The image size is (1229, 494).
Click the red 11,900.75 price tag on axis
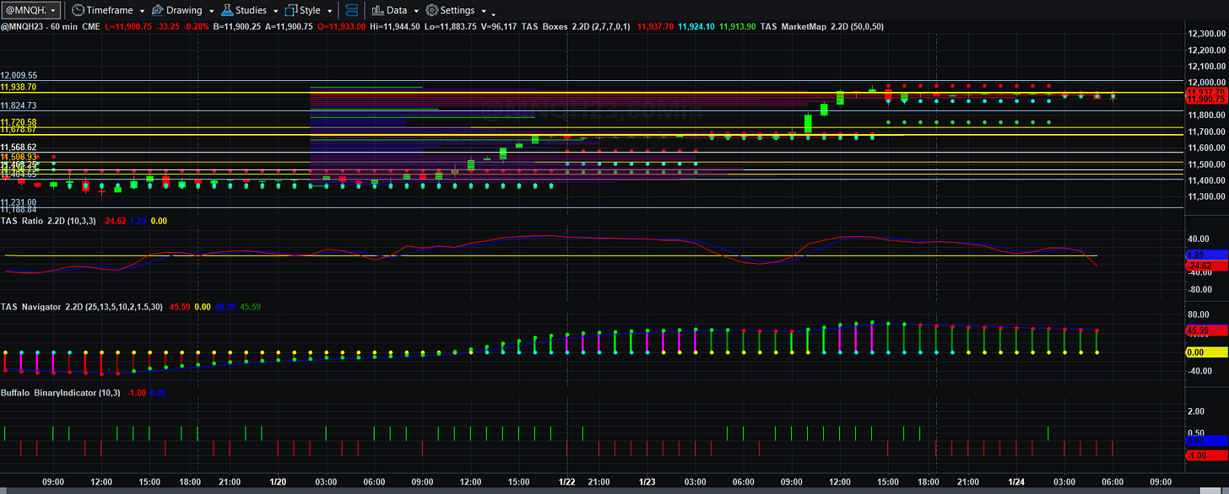pyautogui.click(x=1206, y=99)
